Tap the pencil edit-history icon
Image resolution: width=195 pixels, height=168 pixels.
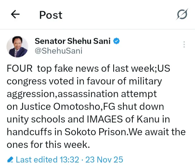click(x=11, y=160)
